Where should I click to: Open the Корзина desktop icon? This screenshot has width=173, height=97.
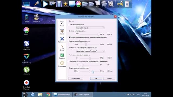coord(26,18)
